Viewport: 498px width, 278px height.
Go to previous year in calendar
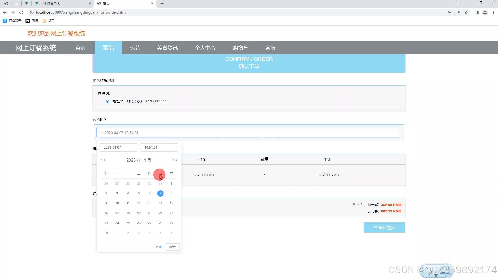point(101,160)
